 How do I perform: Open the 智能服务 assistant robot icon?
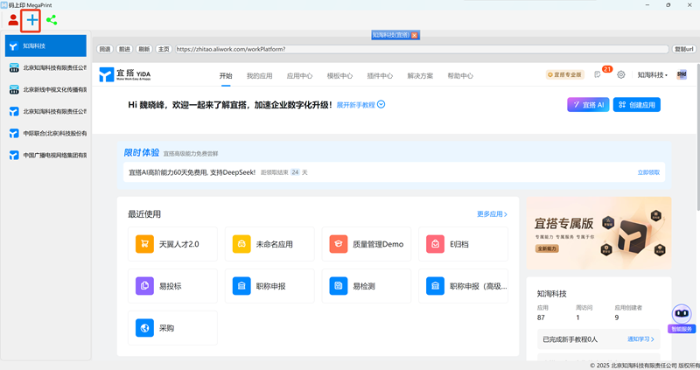(x=682, y=313)
